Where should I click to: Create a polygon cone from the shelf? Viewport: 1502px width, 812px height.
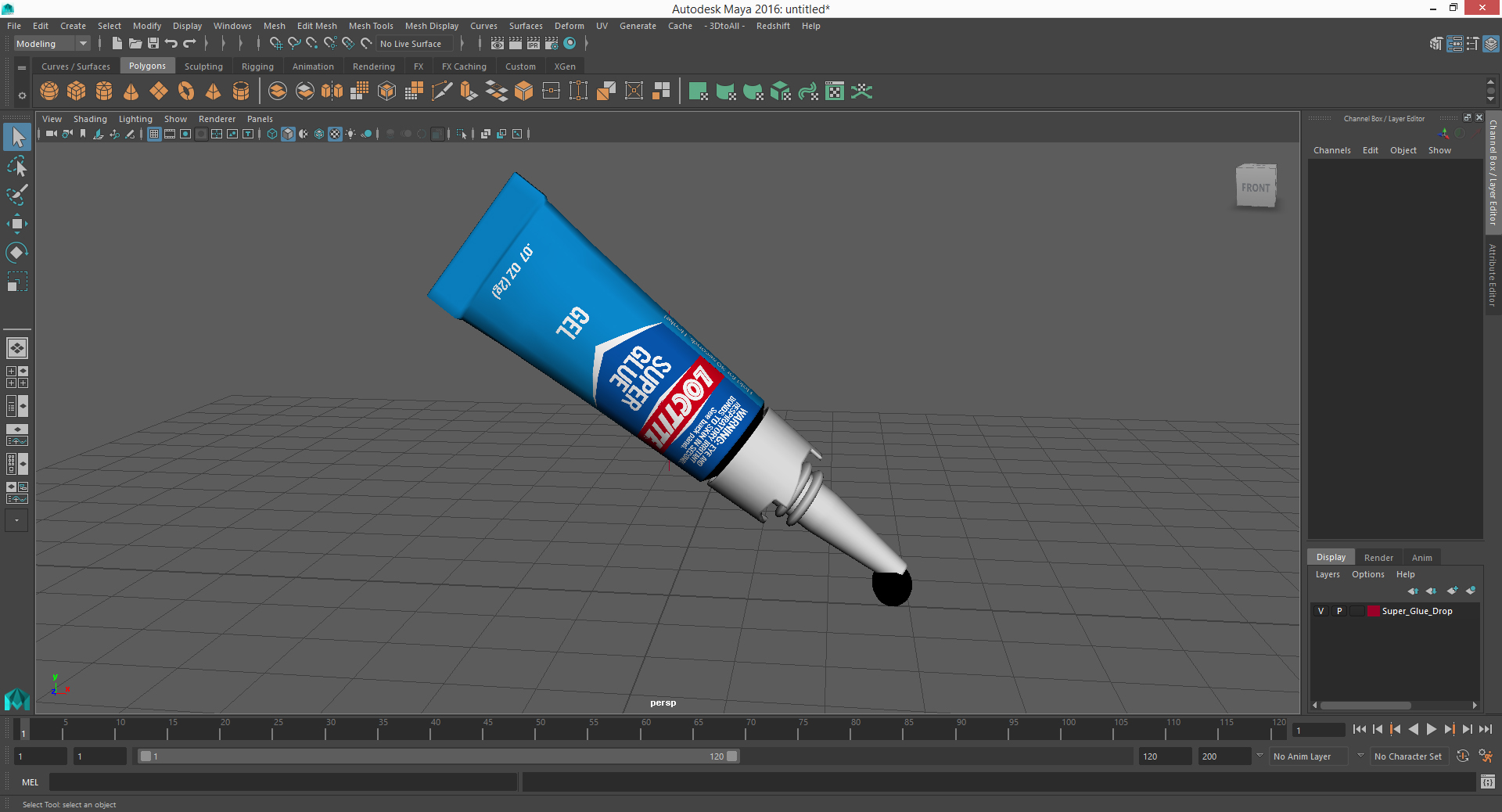(131, 92)
